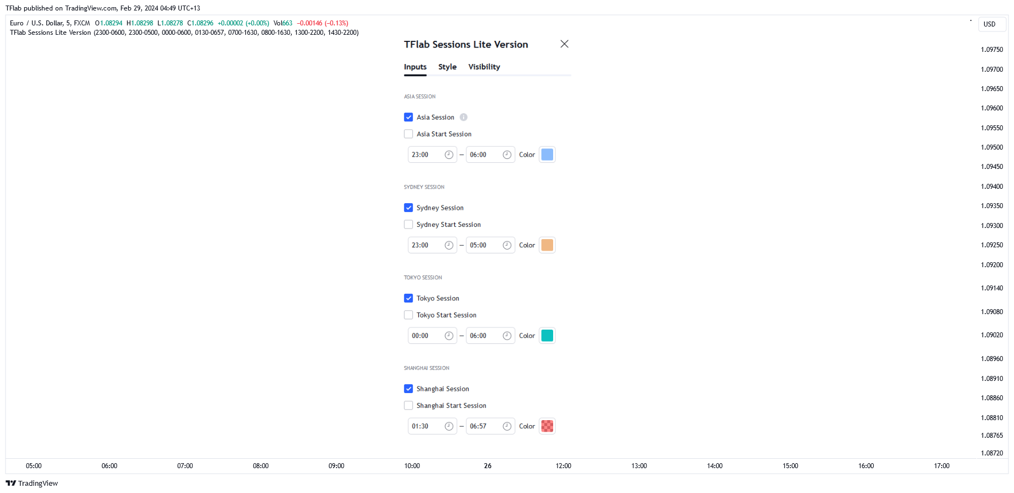Image resolution: width=1014 pixels, height=493 pixels.
Task: Click the USD currency button
Action: pos(991,24)
